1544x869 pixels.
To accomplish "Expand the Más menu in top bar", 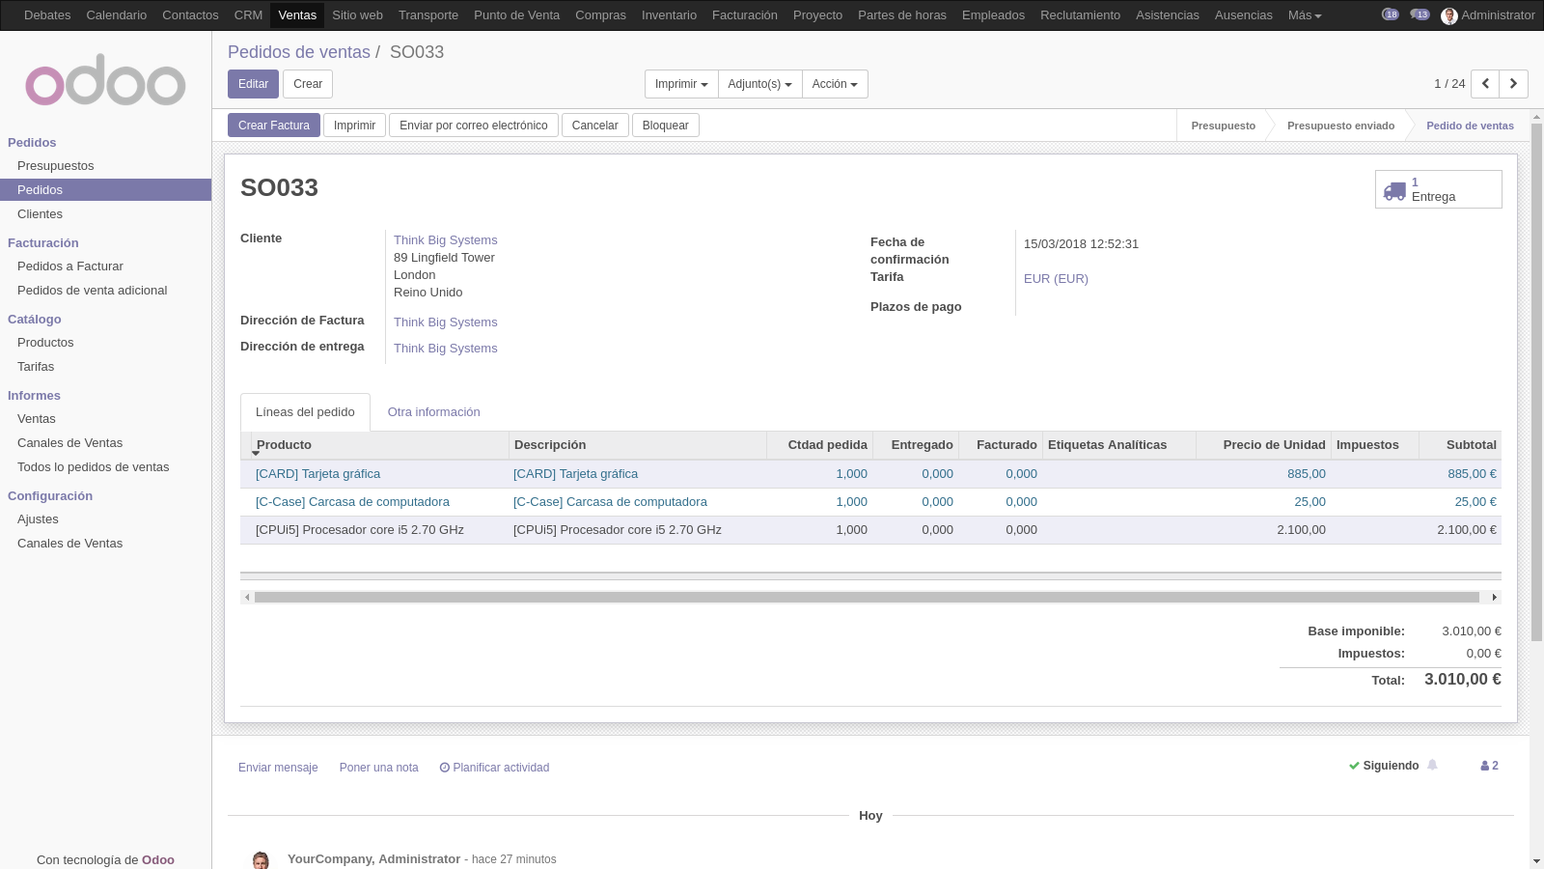I will point(1304,15).
